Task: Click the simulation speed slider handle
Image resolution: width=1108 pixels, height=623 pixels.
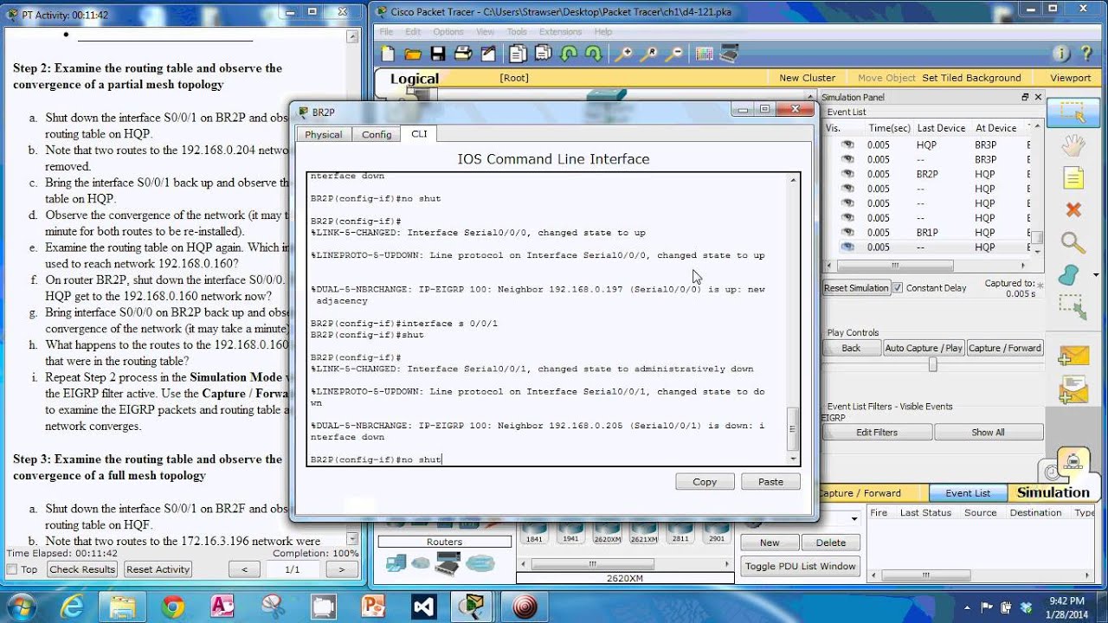Action: click(932, 365)
